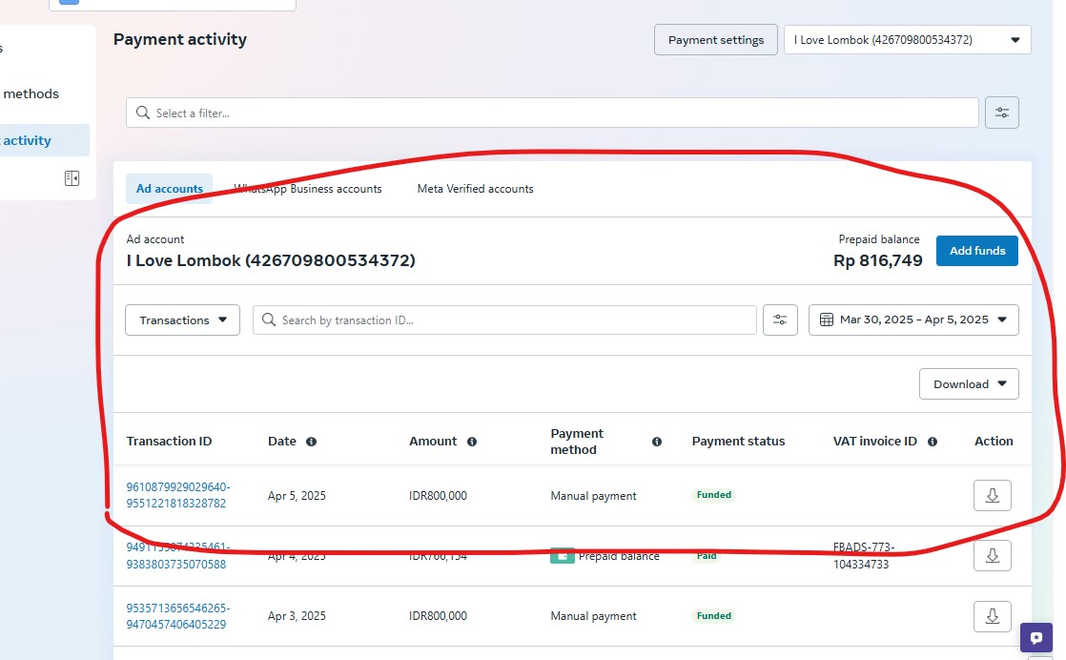The width and height of the screenshot is (1066, 660).
Task: Switch to Meta Verified accounts tab
Action: pyautogui.click(x=475, y=189)
